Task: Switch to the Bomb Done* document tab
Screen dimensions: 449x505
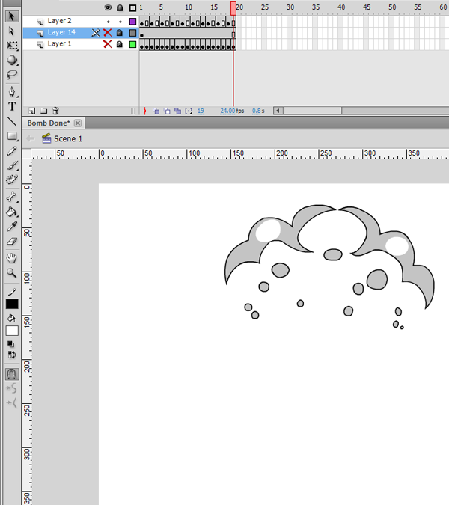Action: tap(49, 123)
